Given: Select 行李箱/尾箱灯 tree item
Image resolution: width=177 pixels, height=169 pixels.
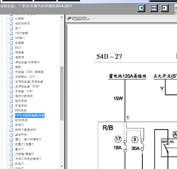Looking at the screenshot, I should (x=25, y=154).
